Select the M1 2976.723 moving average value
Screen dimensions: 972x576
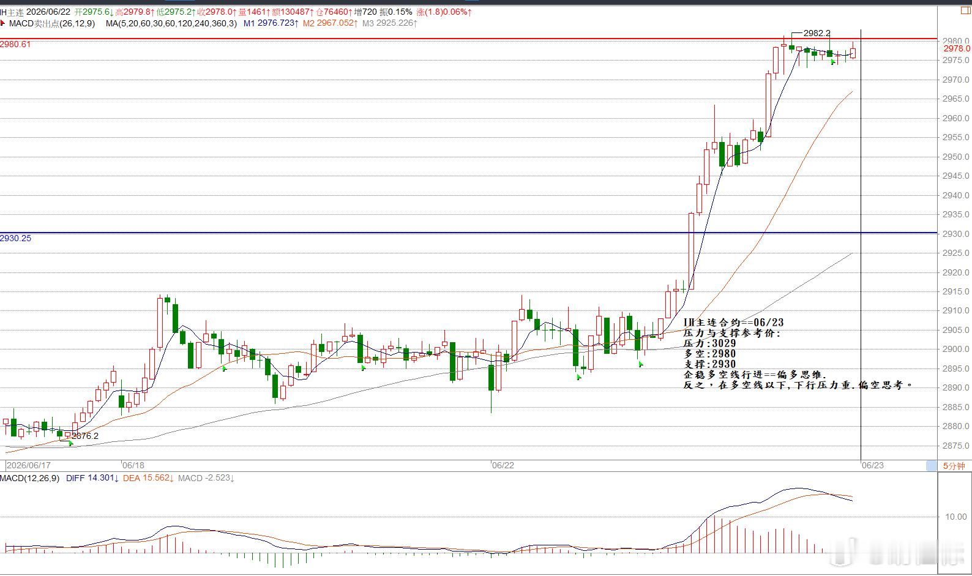pos(271,23)
